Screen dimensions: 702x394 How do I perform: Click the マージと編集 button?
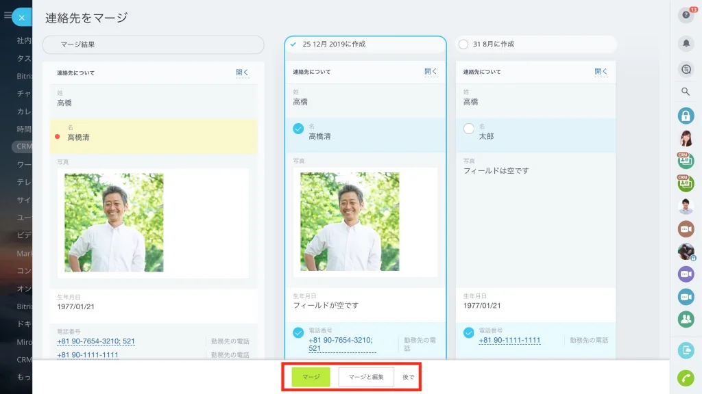point(366,377)
